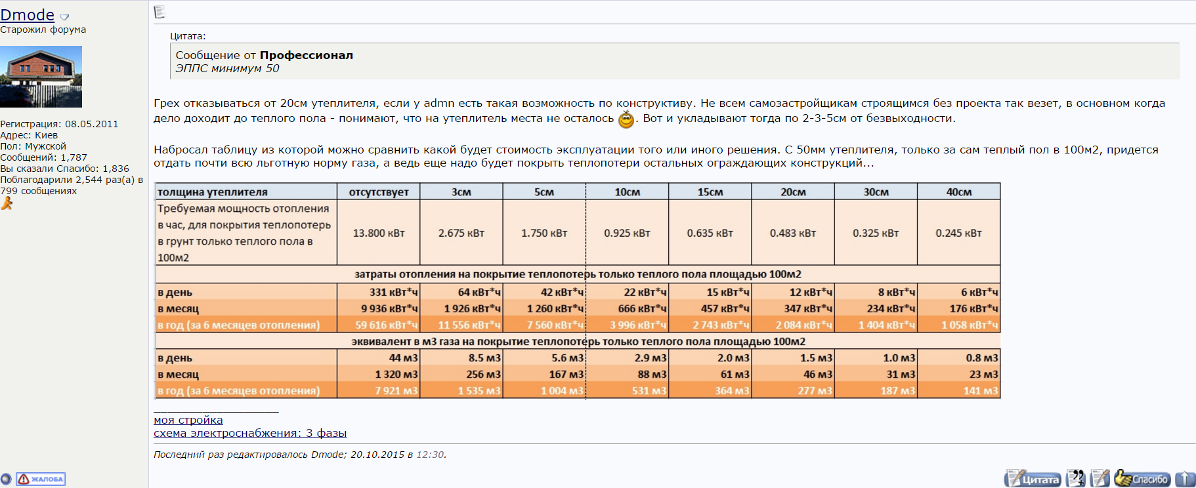Open the Dmode username dropdown arrow
This screenshot has height=488, width=1196.
(64, 16)
